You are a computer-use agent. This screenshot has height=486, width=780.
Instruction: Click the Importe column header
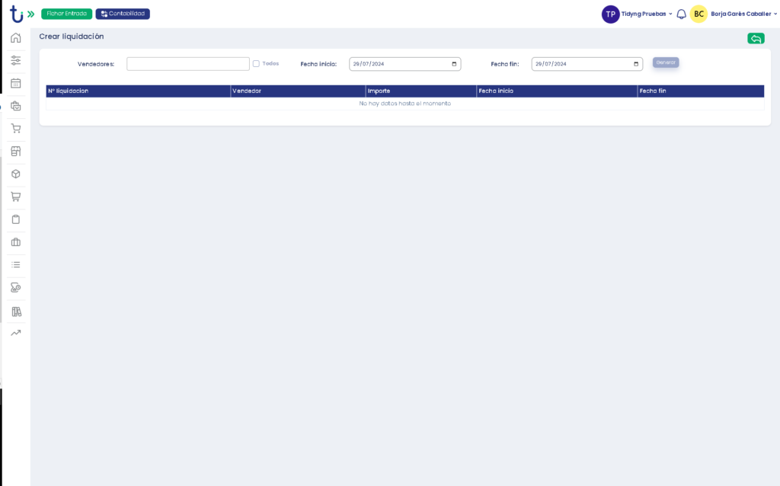379,91
